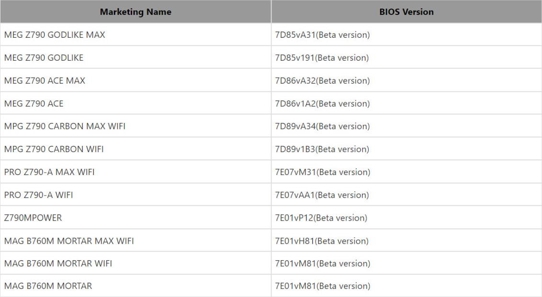Select BIOS version 7D89v1B3 cell
542x297 pixels.
pos(406,149)
